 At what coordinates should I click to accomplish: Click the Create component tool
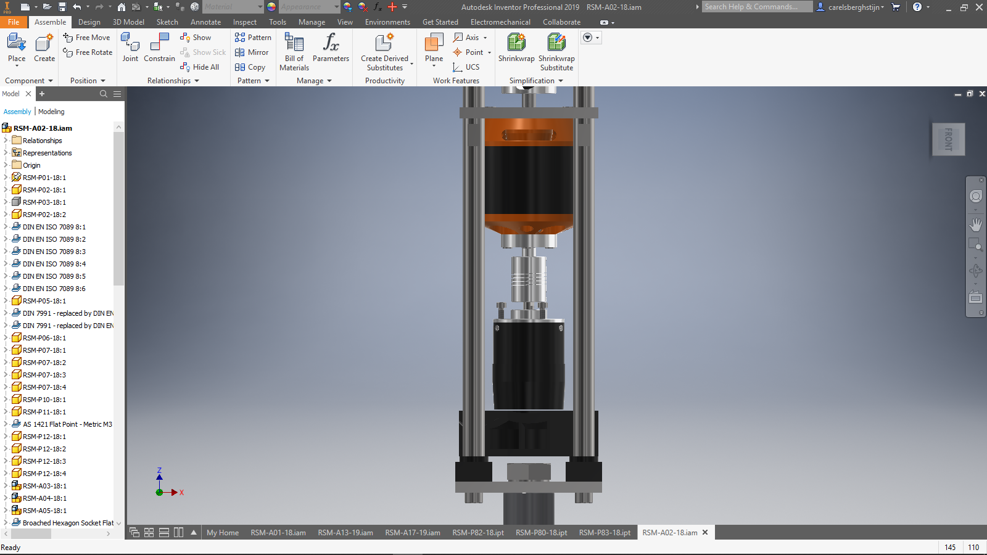44,49
